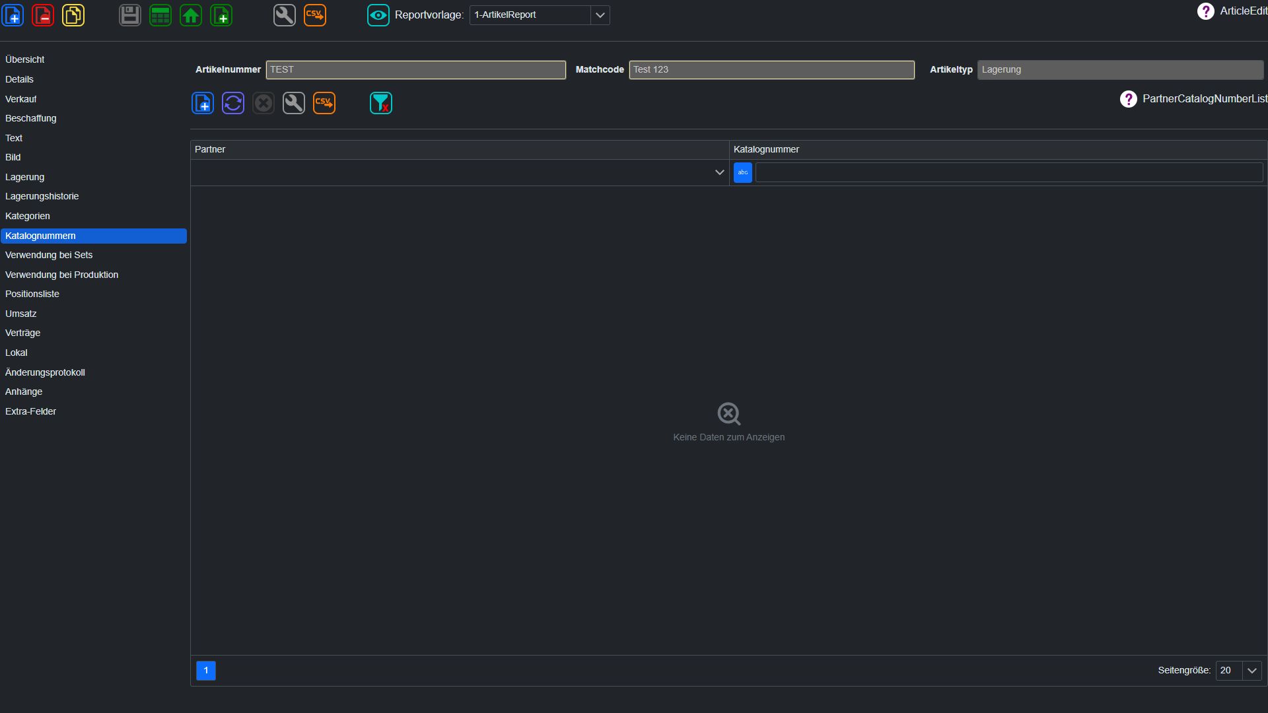Image resolution: width=1268 pixels, height=713 pixels.
Task: Go to the Beschaffung section
Action: click(x=94, y=118)
